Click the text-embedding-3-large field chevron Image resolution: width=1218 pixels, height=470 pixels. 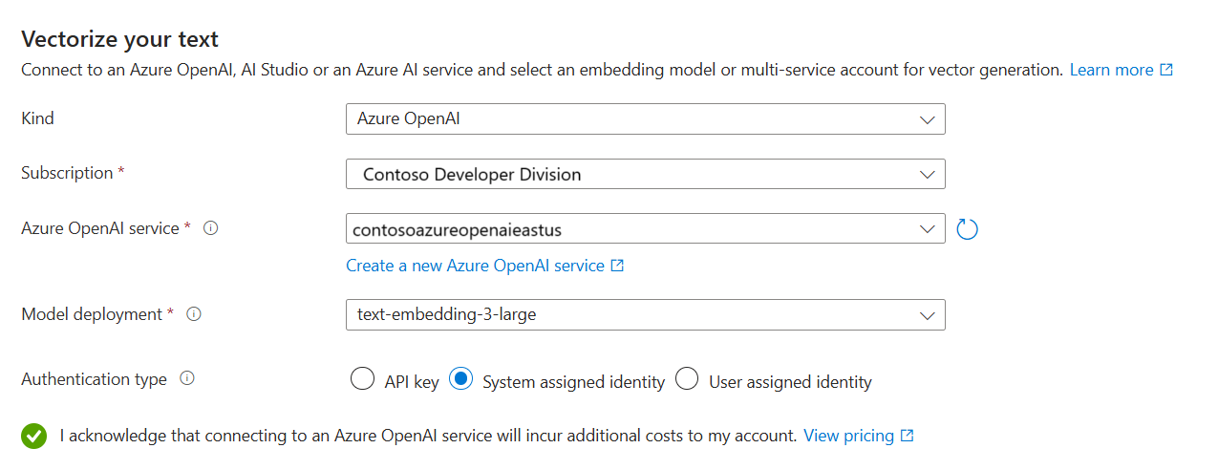click(926, 314)
